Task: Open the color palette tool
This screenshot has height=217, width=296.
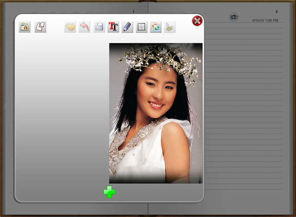Action: pyautogui.click(x=70, y=27)
